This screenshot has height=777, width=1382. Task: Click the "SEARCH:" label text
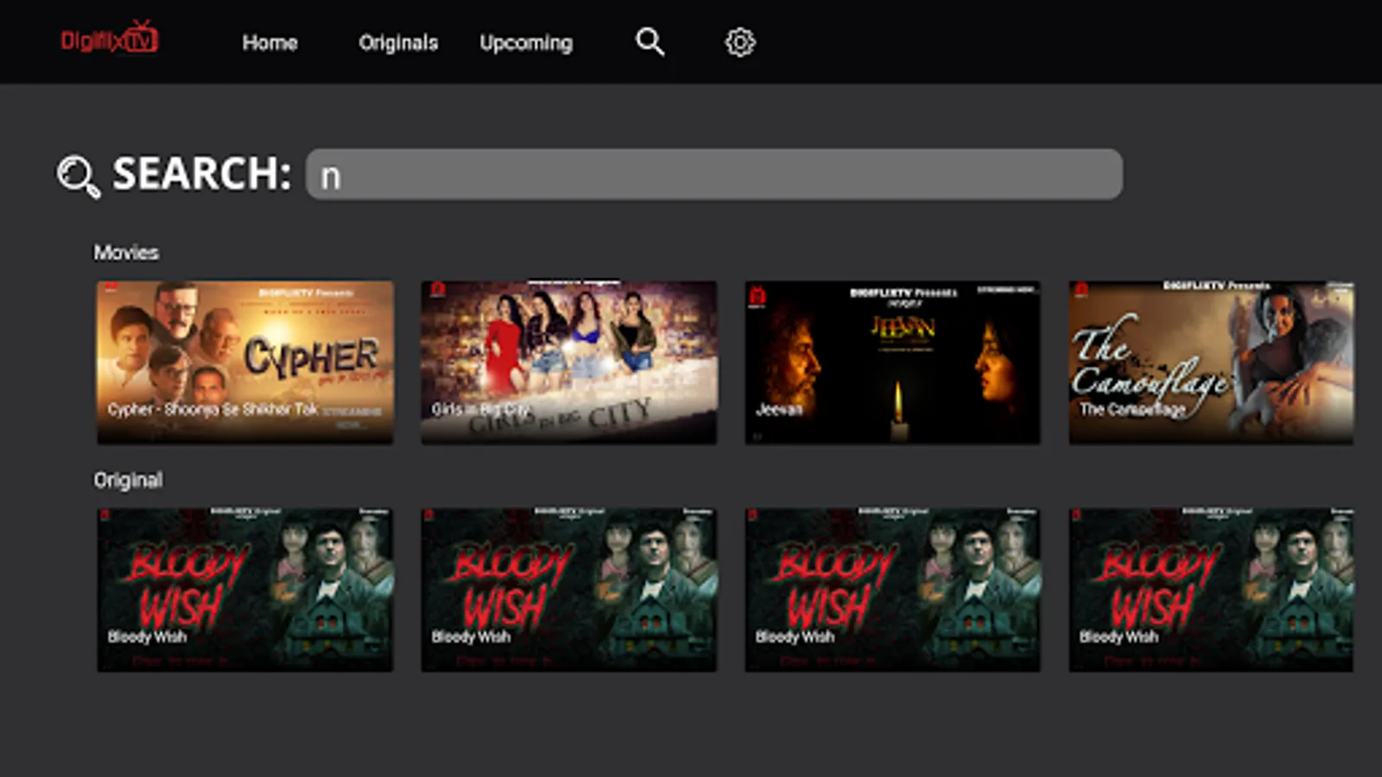tap(202, 174)
